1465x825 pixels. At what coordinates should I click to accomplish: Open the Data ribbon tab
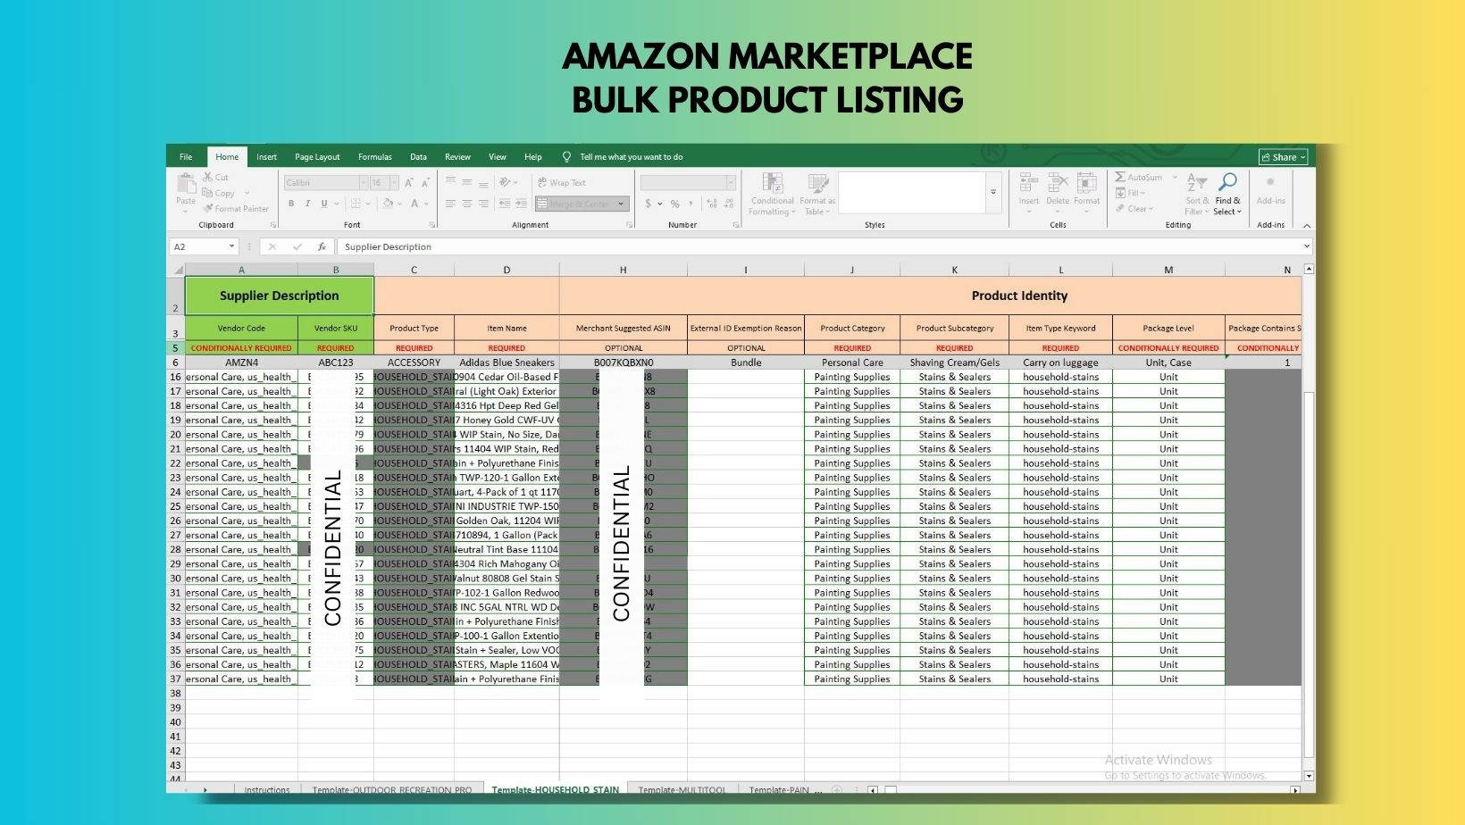(418, 157)
